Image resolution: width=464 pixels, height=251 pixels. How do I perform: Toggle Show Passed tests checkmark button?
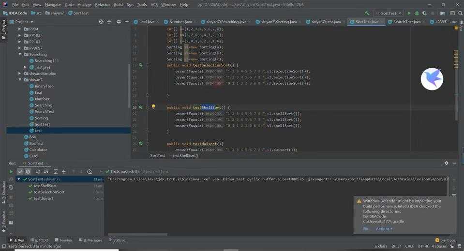(x=20, y=172)
